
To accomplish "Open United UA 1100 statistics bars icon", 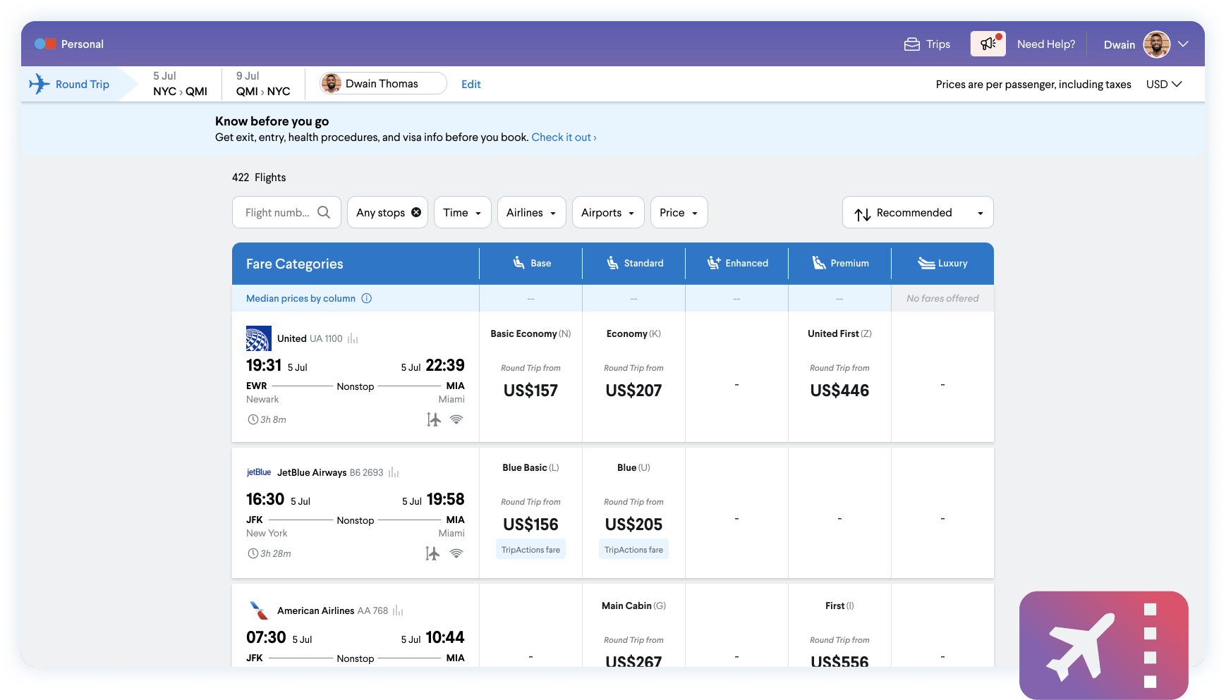I will (x=353, y=339).
